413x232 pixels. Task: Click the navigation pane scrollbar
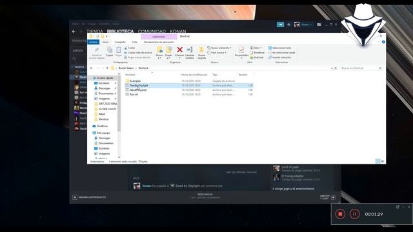tap(119, 104)
